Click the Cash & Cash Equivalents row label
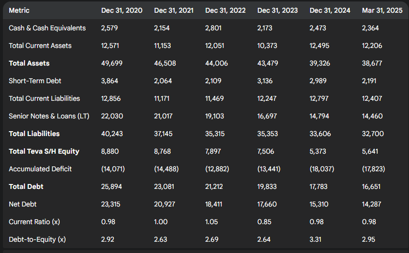This screenshot has height=253, width=409. coord(47,28)
